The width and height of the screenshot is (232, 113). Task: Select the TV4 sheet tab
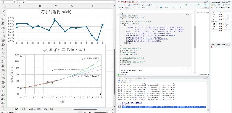[x=51, y=109]
